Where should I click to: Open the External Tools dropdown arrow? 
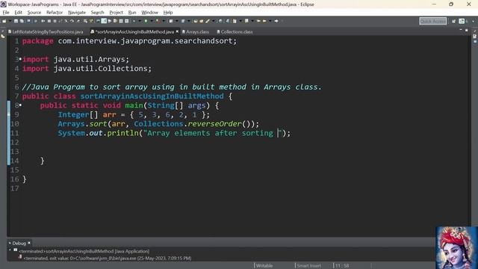point(164,21)
